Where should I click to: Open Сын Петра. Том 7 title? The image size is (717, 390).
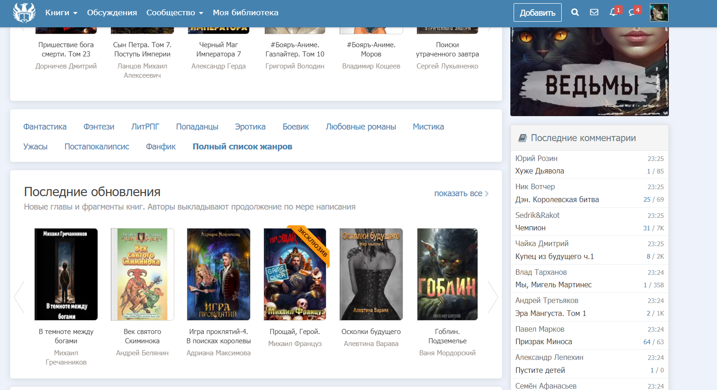(142, 50)
